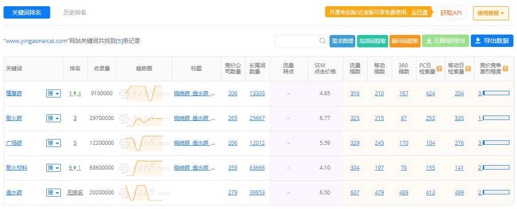Click the 关键词 column header

(14, 69)
